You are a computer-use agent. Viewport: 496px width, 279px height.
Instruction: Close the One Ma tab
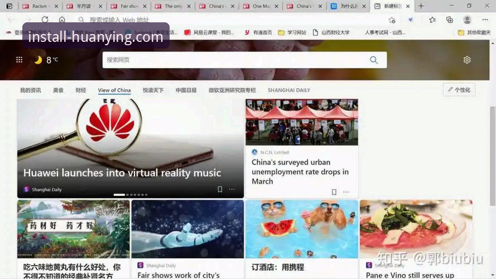[276, 6]
